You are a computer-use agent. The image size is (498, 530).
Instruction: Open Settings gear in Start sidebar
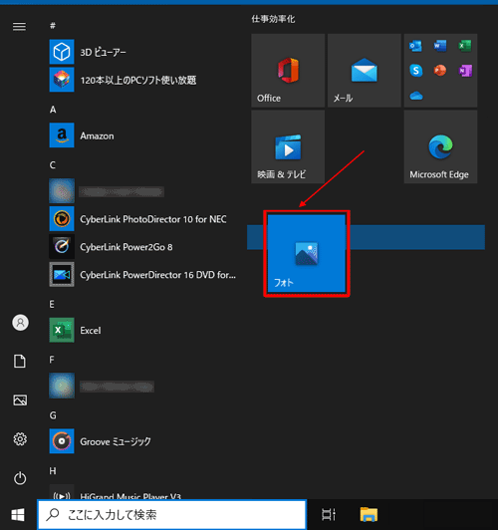click(20, 439)
